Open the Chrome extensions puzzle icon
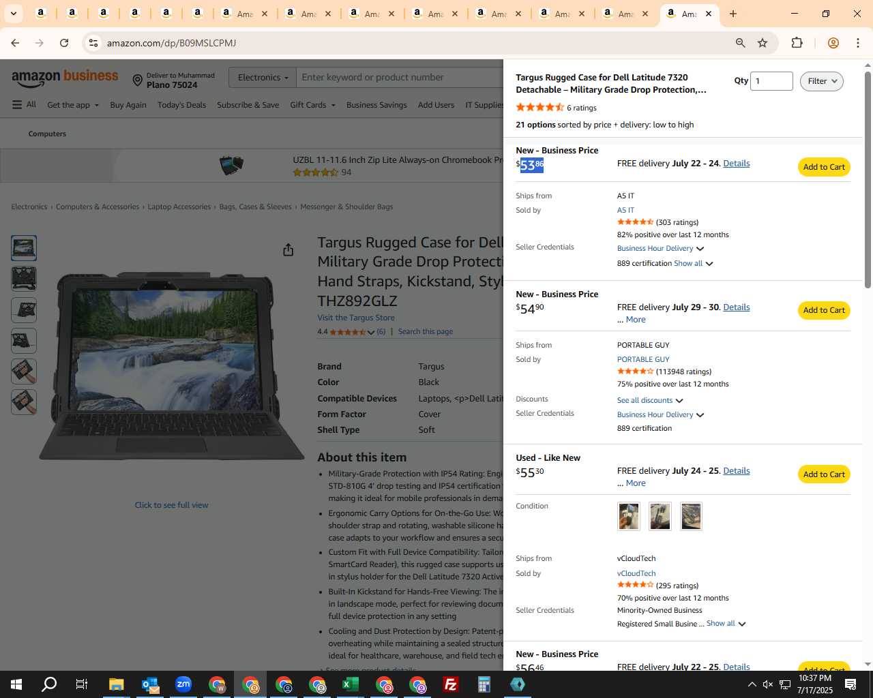Viewport: 873px width, 698px height. pyautogui.click(x=797, y=43)
